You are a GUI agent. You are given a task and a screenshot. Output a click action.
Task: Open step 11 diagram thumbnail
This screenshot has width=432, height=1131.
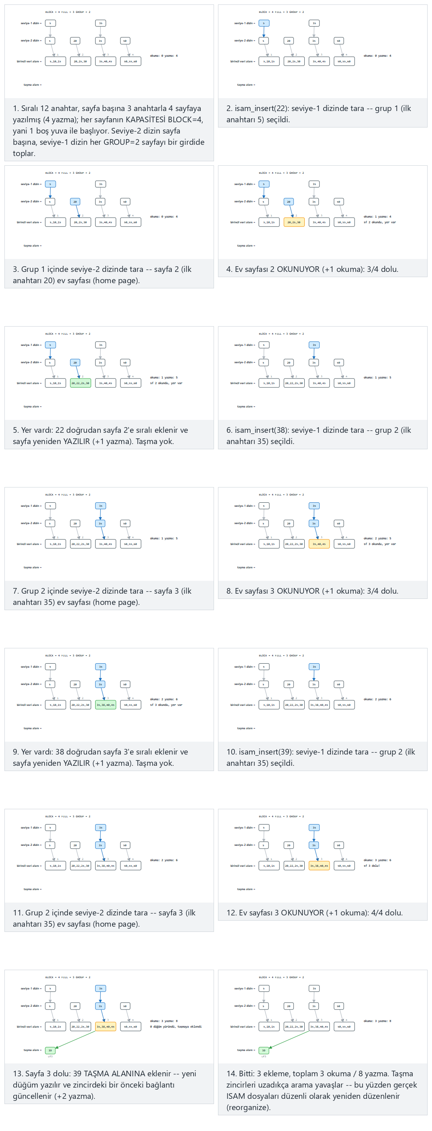pyautogui.click(x=109, y=856)
